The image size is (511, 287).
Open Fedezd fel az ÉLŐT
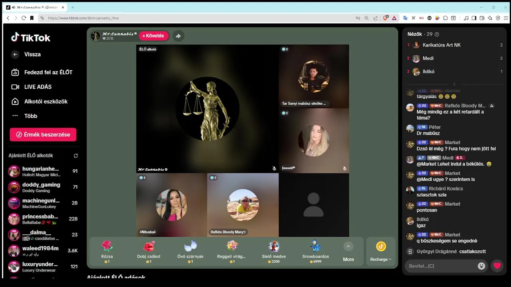43,72
